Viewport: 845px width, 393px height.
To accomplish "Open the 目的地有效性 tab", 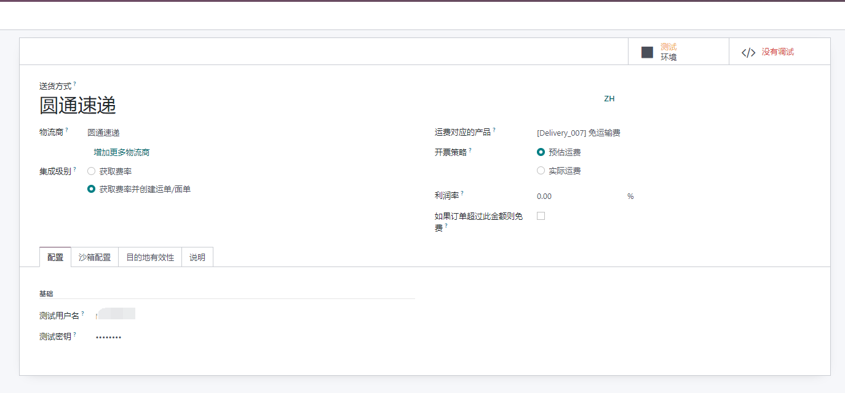I will 150,257.
